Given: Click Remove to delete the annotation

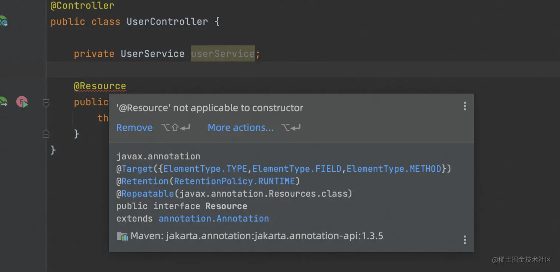Looking at the screenshot, I should point(134,128).
